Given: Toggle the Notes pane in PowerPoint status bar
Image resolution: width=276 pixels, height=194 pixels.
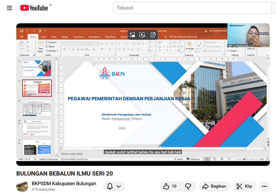Looking at the screenshot, I should click(178, 159).
